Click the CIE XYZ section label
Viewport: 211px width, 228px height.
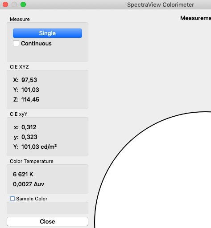(19, 67)
